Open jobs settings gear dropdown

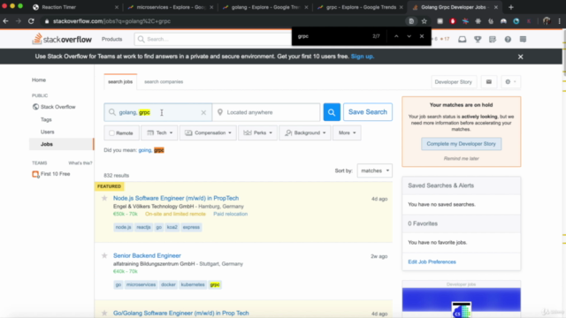(x=510, y=82)
